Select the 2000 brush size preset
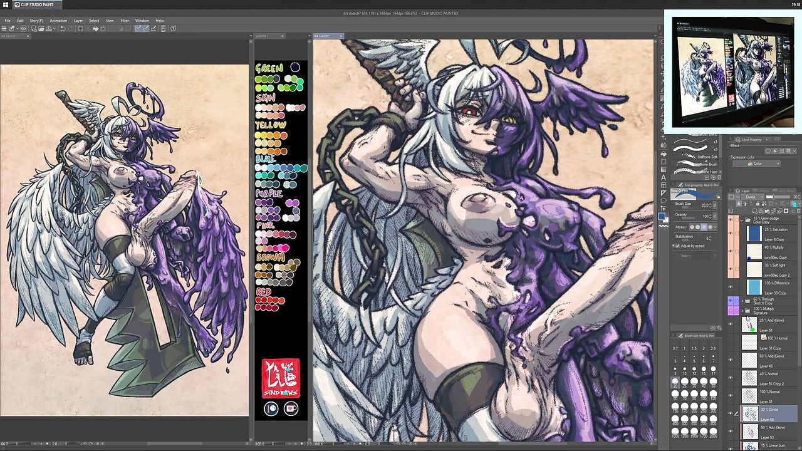 [714, 432]
